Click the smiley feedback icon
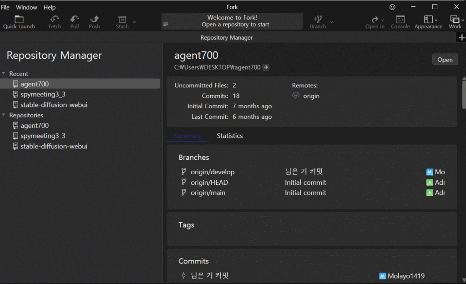Screen dimensions: 466x284 click(x=393, y=7)
